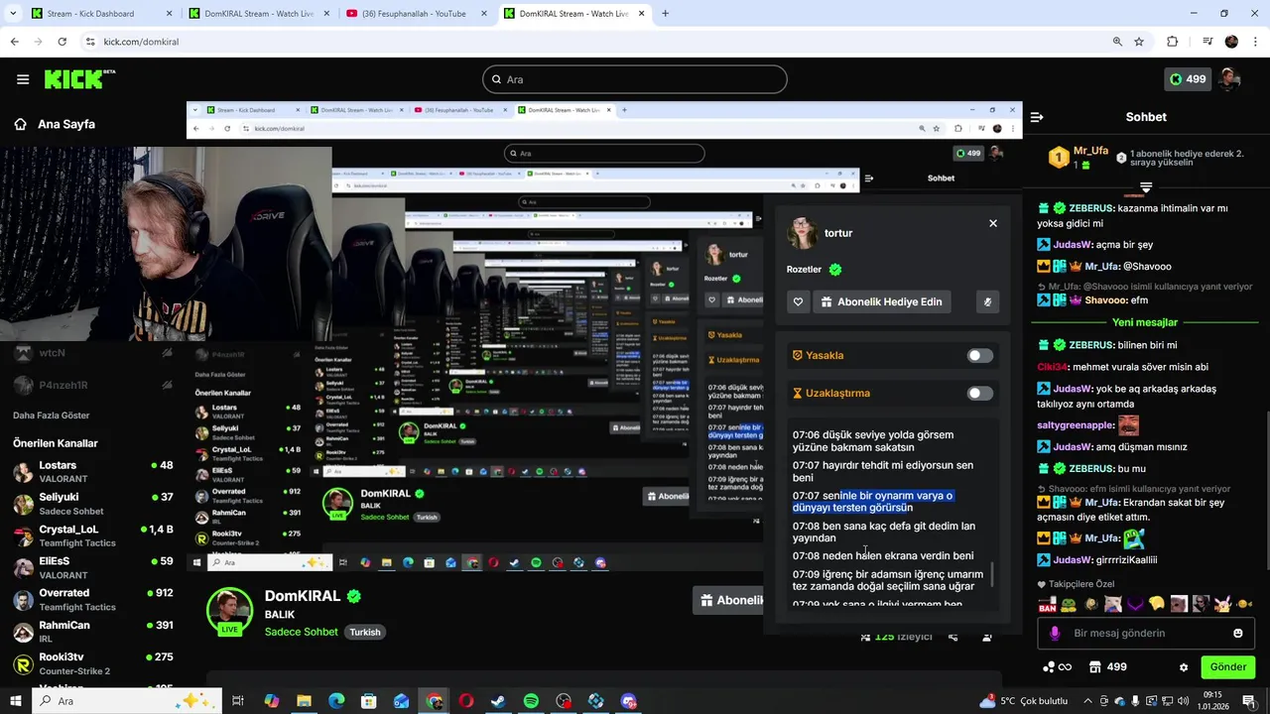Open the weather widget showing 5°C Çok bulutlu

pos(1023,701)
